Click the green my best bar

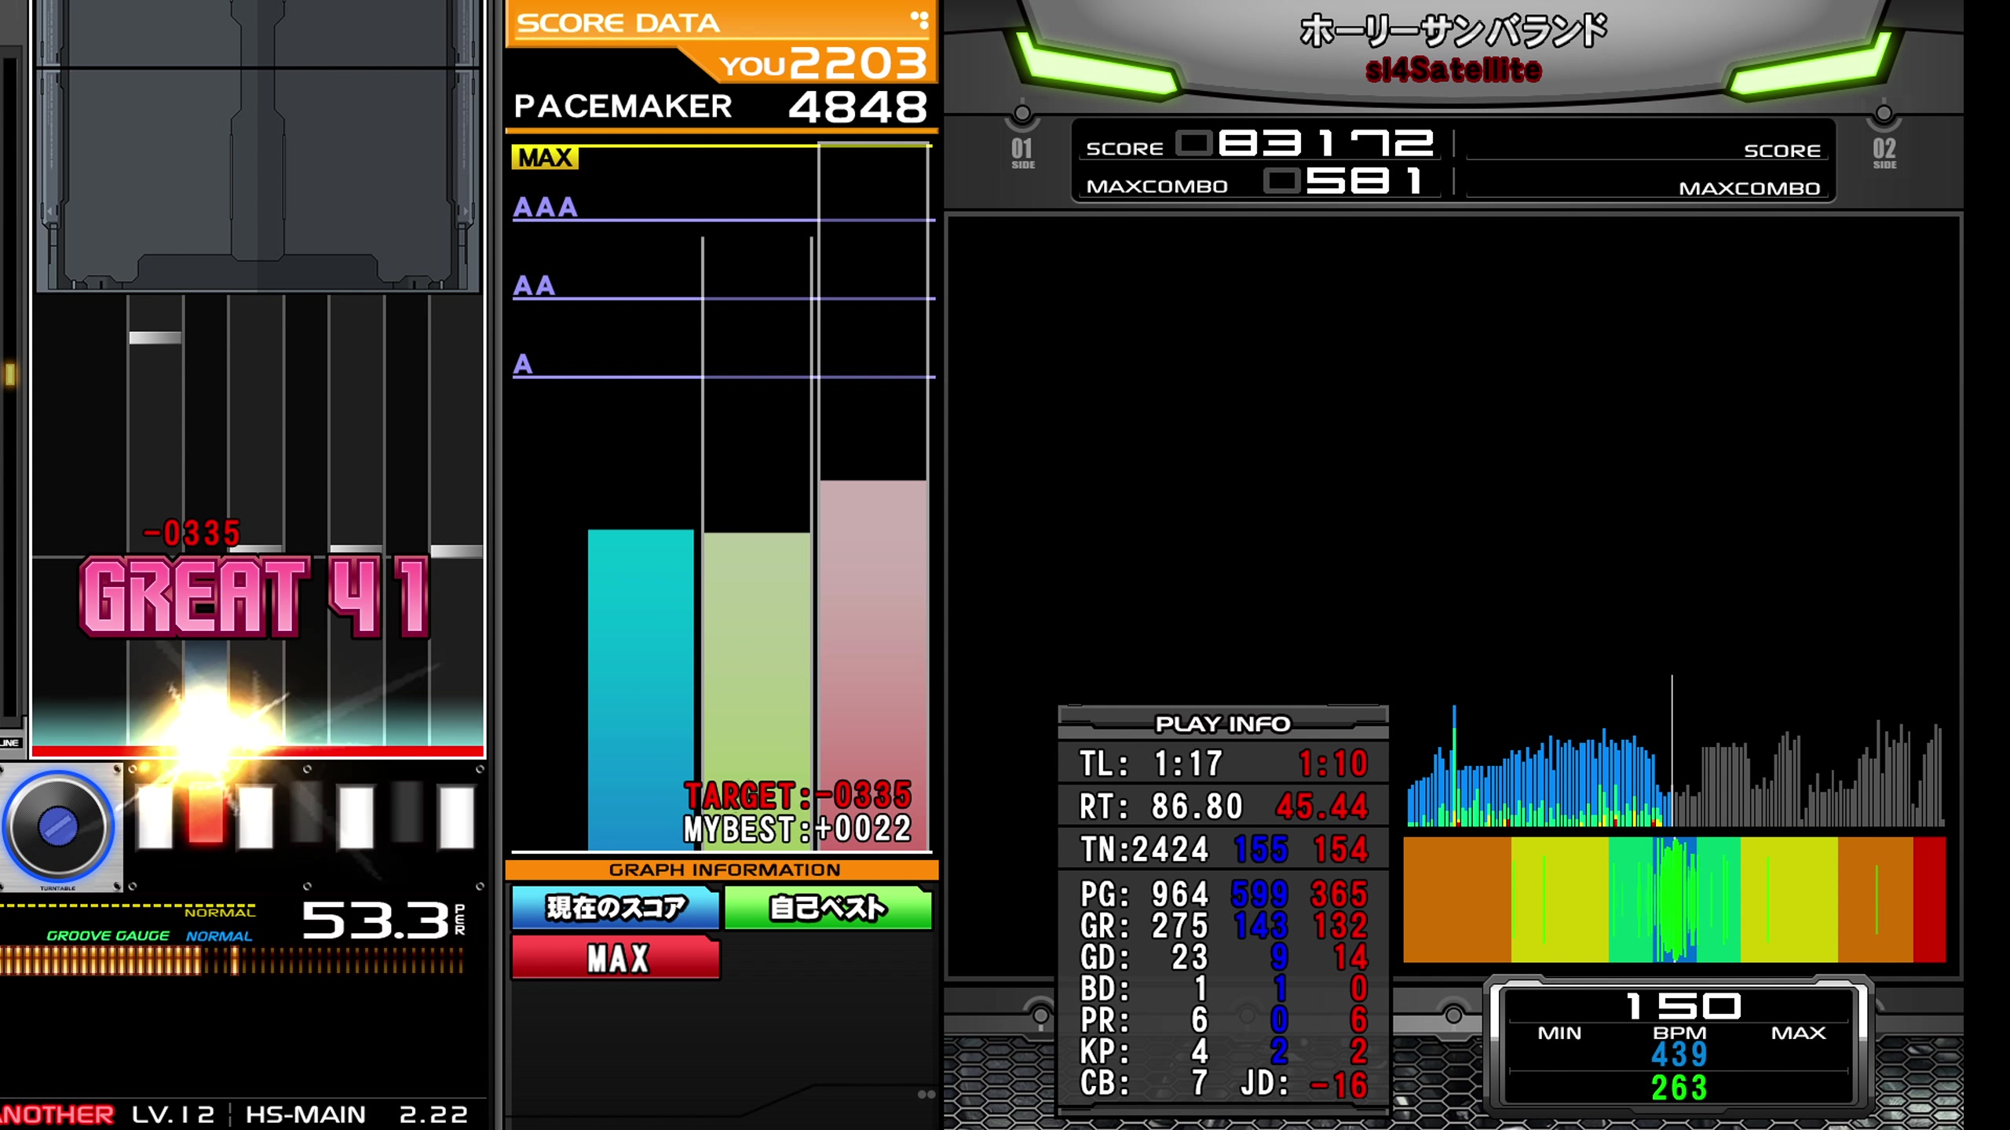click(x=757, y=691)
